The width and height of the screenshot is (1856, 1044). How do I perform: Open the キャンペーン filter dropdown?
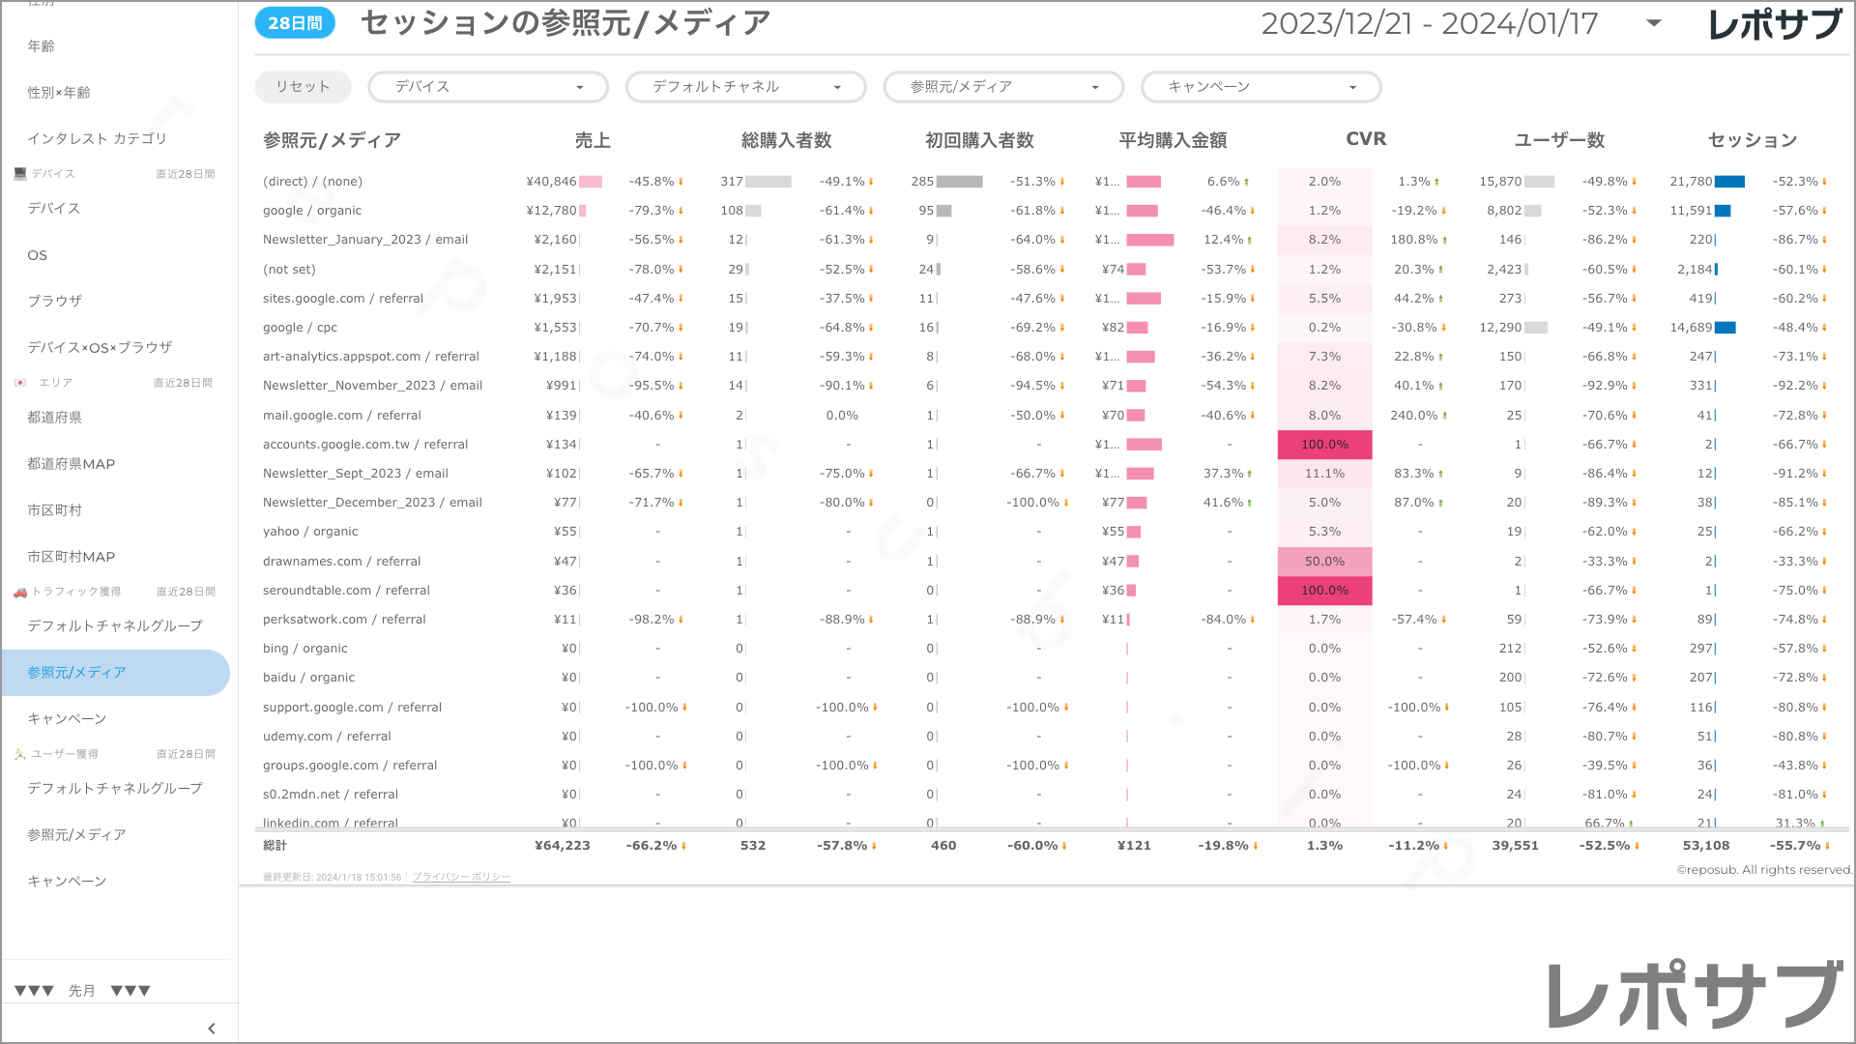[x=1261, y=87]
